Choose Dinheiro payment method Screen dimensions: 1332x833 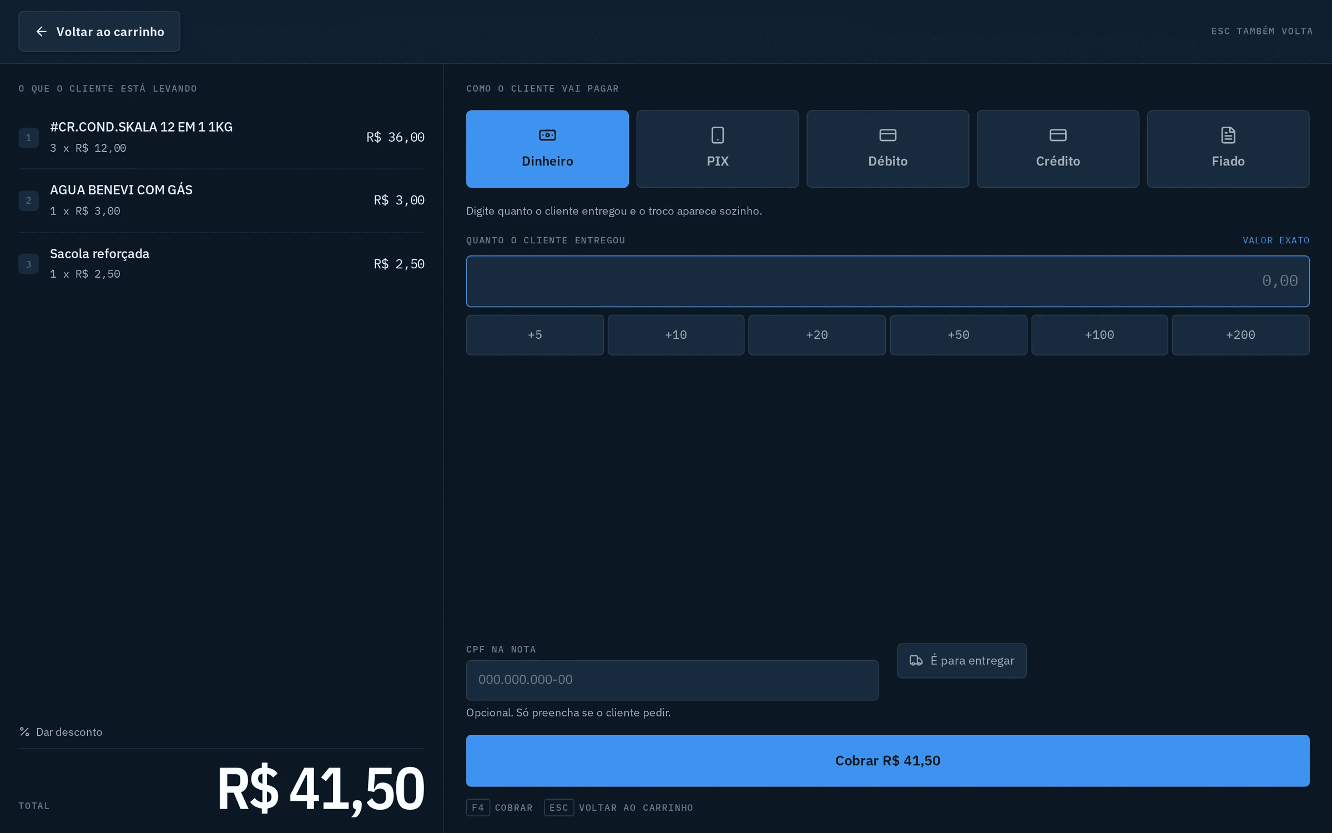click(x=547, y=149)
